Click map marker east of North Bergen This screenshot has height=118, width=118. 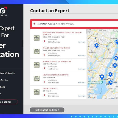(116, 58)
